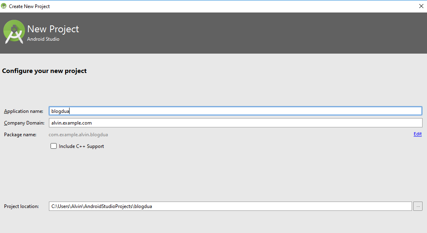
Task: Close the Create New Project dialog
Action: click(x=421, y=6)
